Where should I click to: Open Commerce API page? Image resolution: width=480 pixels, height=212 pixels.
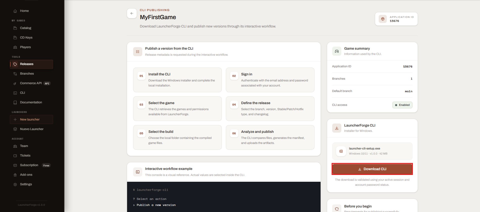(x=31, y=83)
